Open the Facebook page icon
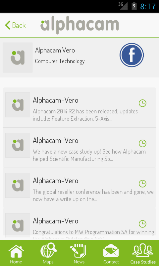Screen dimensions: 159x266 (x=132, y=55)
